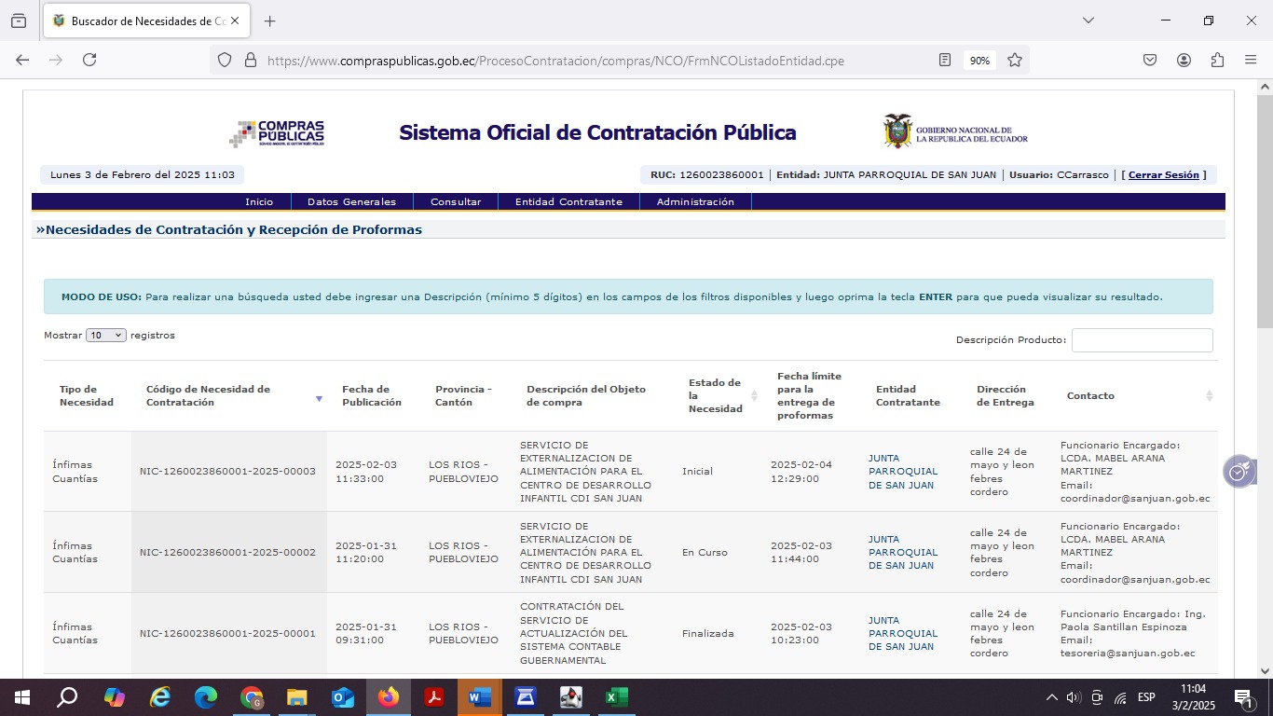Open the Entidad Contratante menu

pyautogui.click(x=568, y=201)
